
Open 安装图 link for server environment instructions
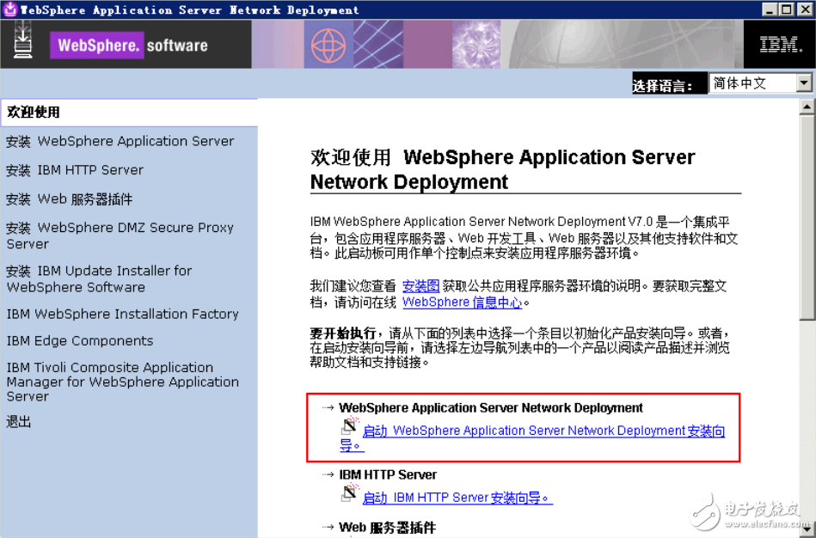coord(422,285)
